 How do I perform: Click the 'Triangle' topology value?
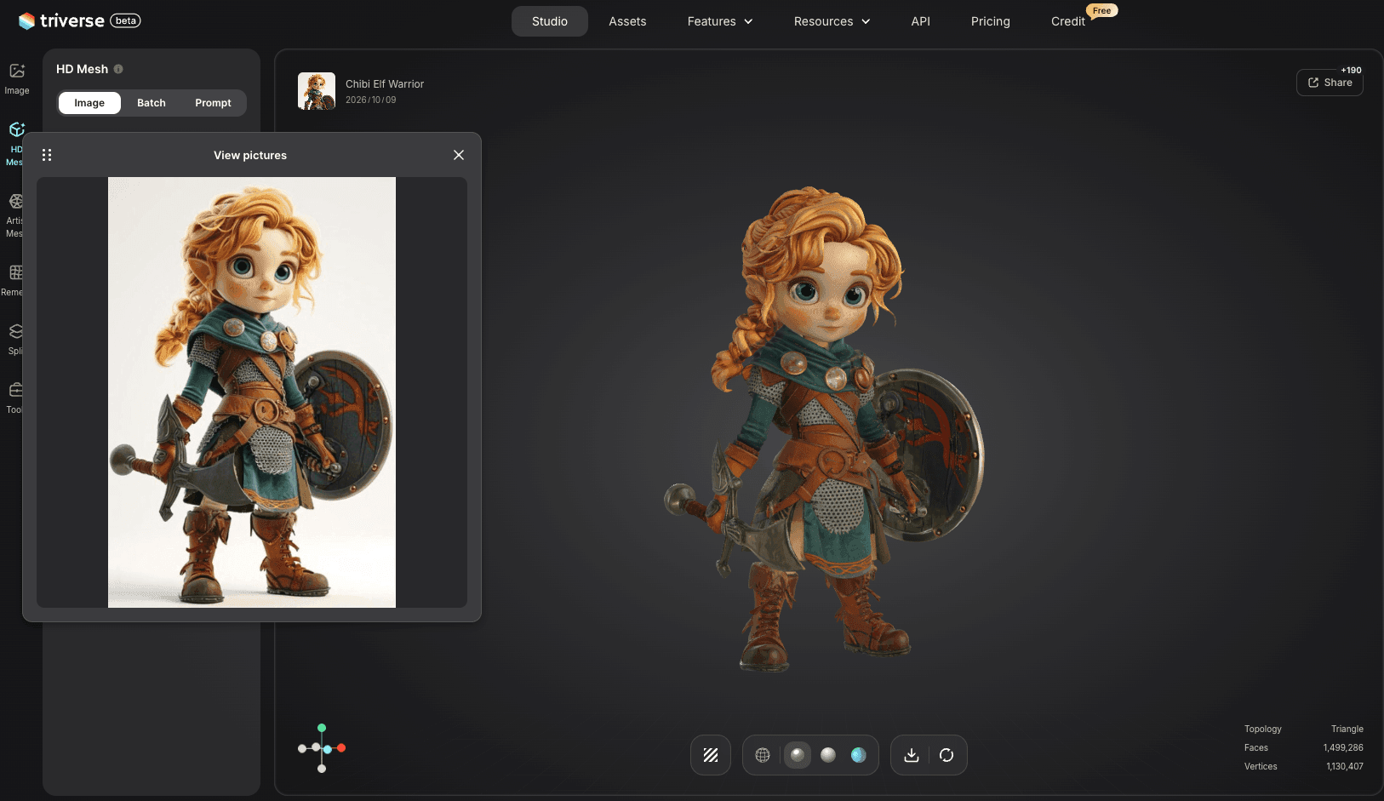click(x=1347, y=729)
